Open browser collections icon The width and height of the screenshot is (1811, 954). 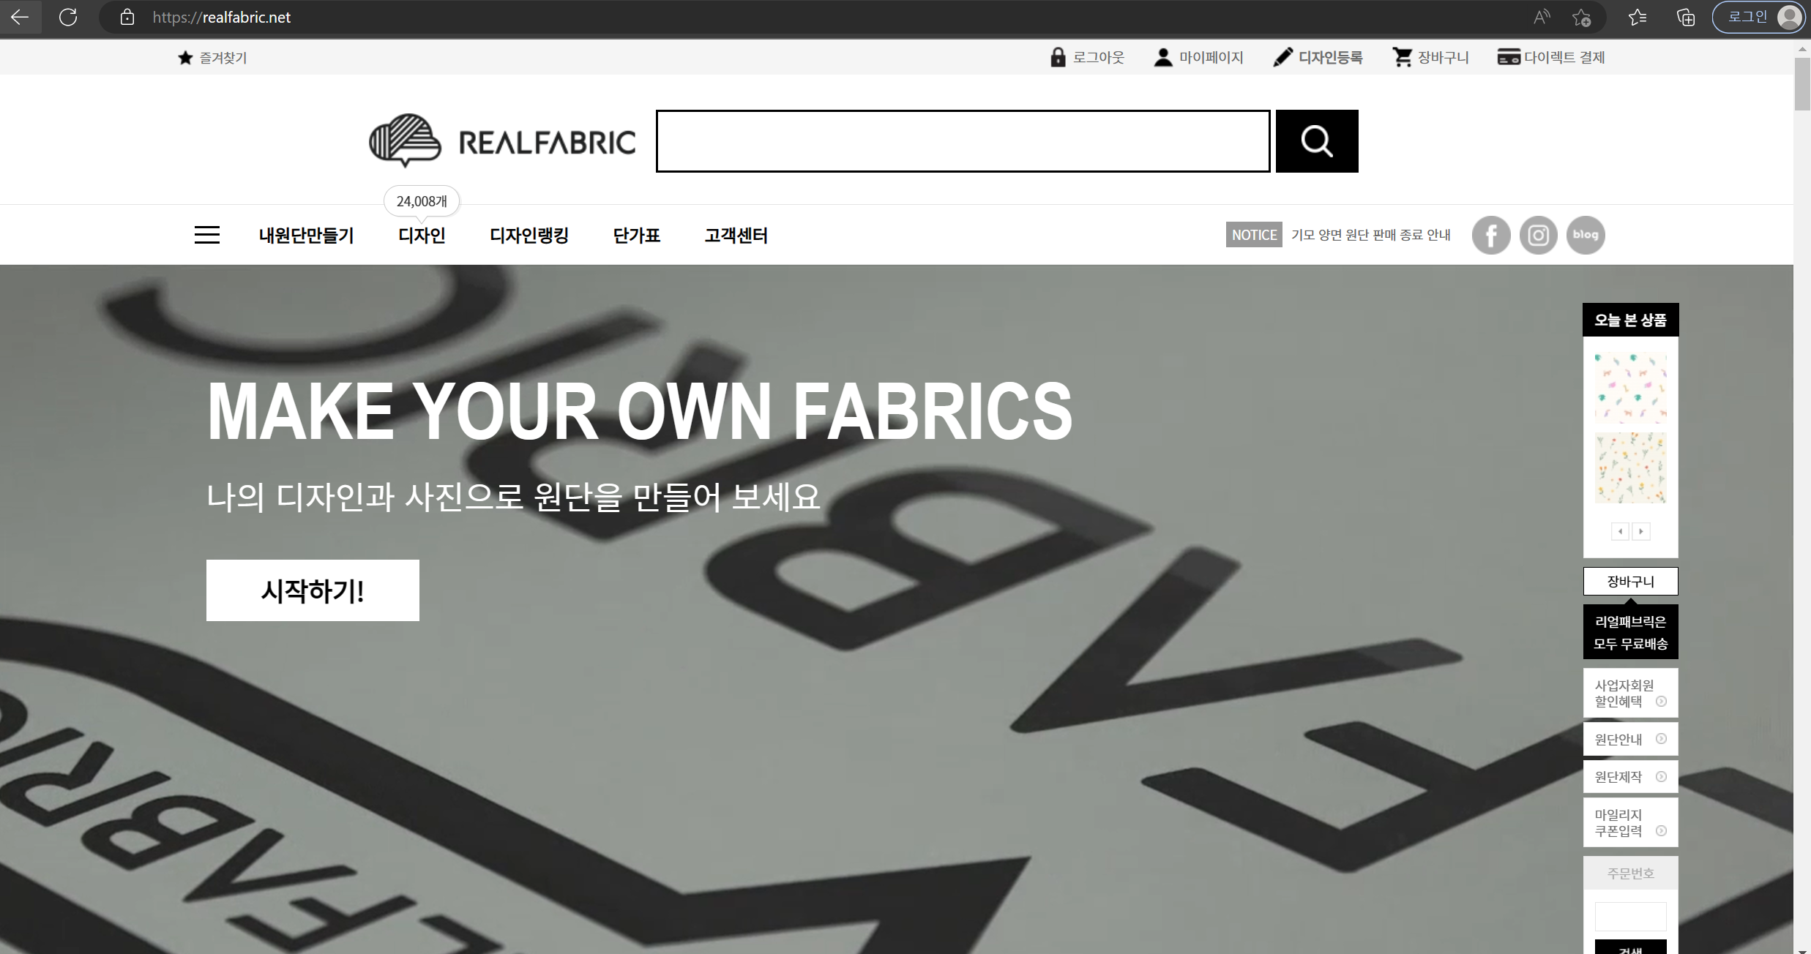pos(1685,17)
